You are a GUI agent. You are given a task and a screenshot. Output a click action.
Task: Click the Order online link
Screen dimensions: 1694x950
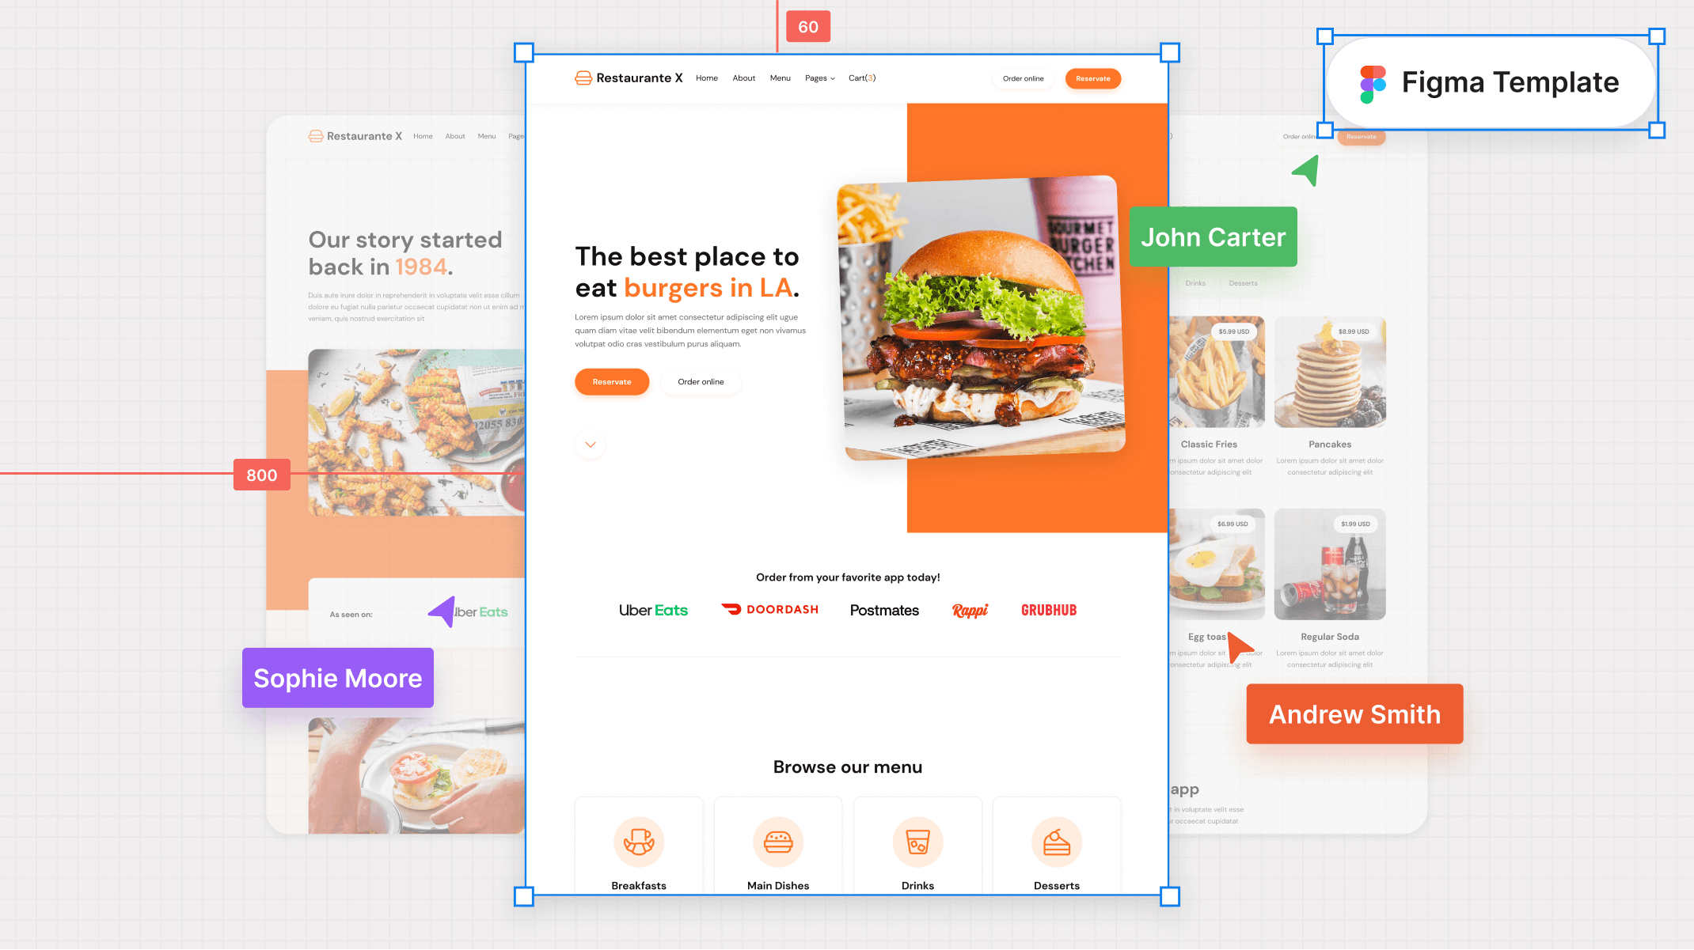coord(1021,78)
